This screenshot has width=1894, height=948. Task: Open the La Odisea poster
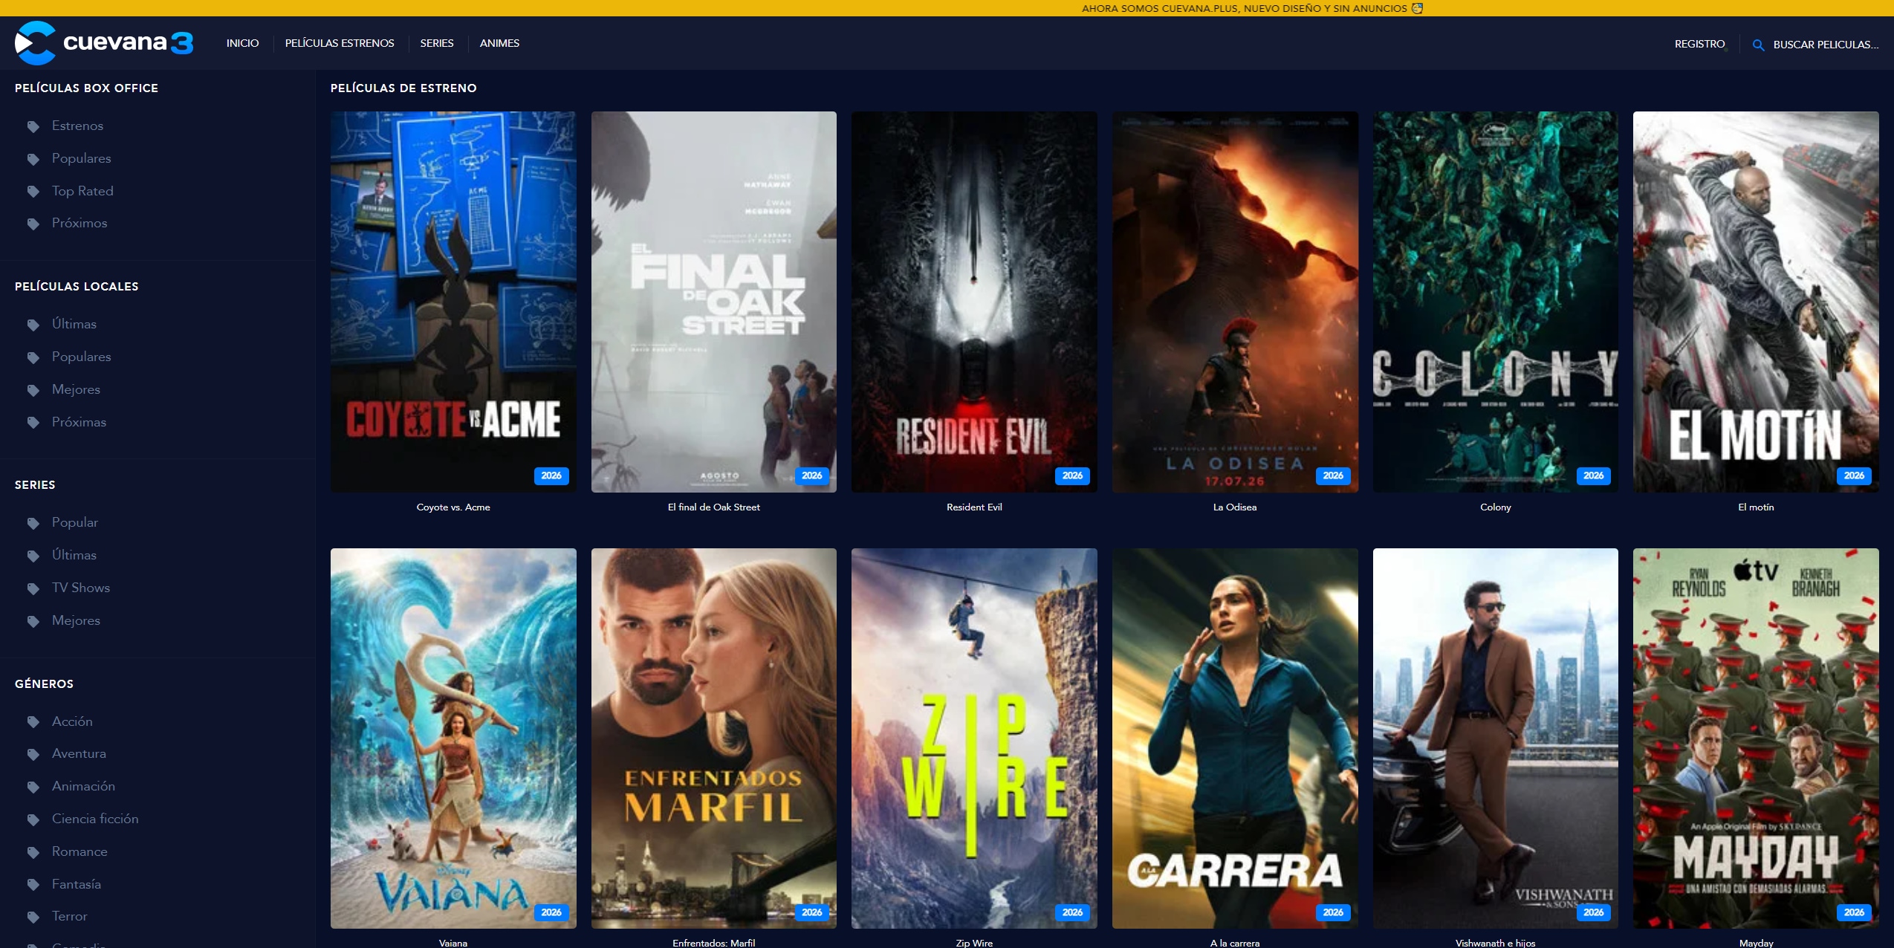(1235, 302)
